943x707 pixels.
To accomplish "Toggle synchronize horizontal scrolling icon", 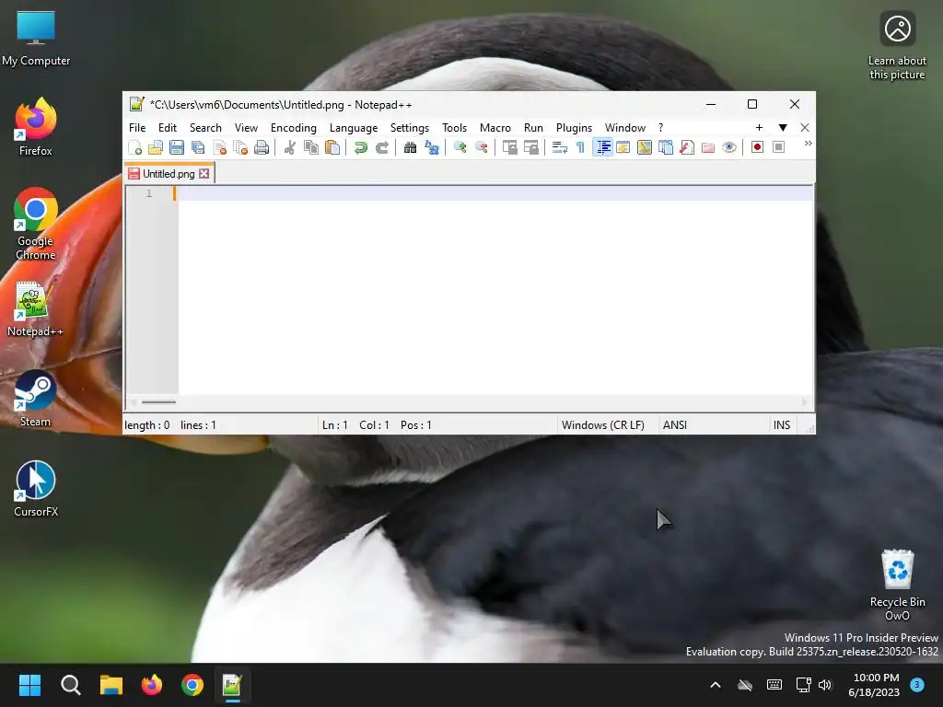I will click(x=531, y=147).
